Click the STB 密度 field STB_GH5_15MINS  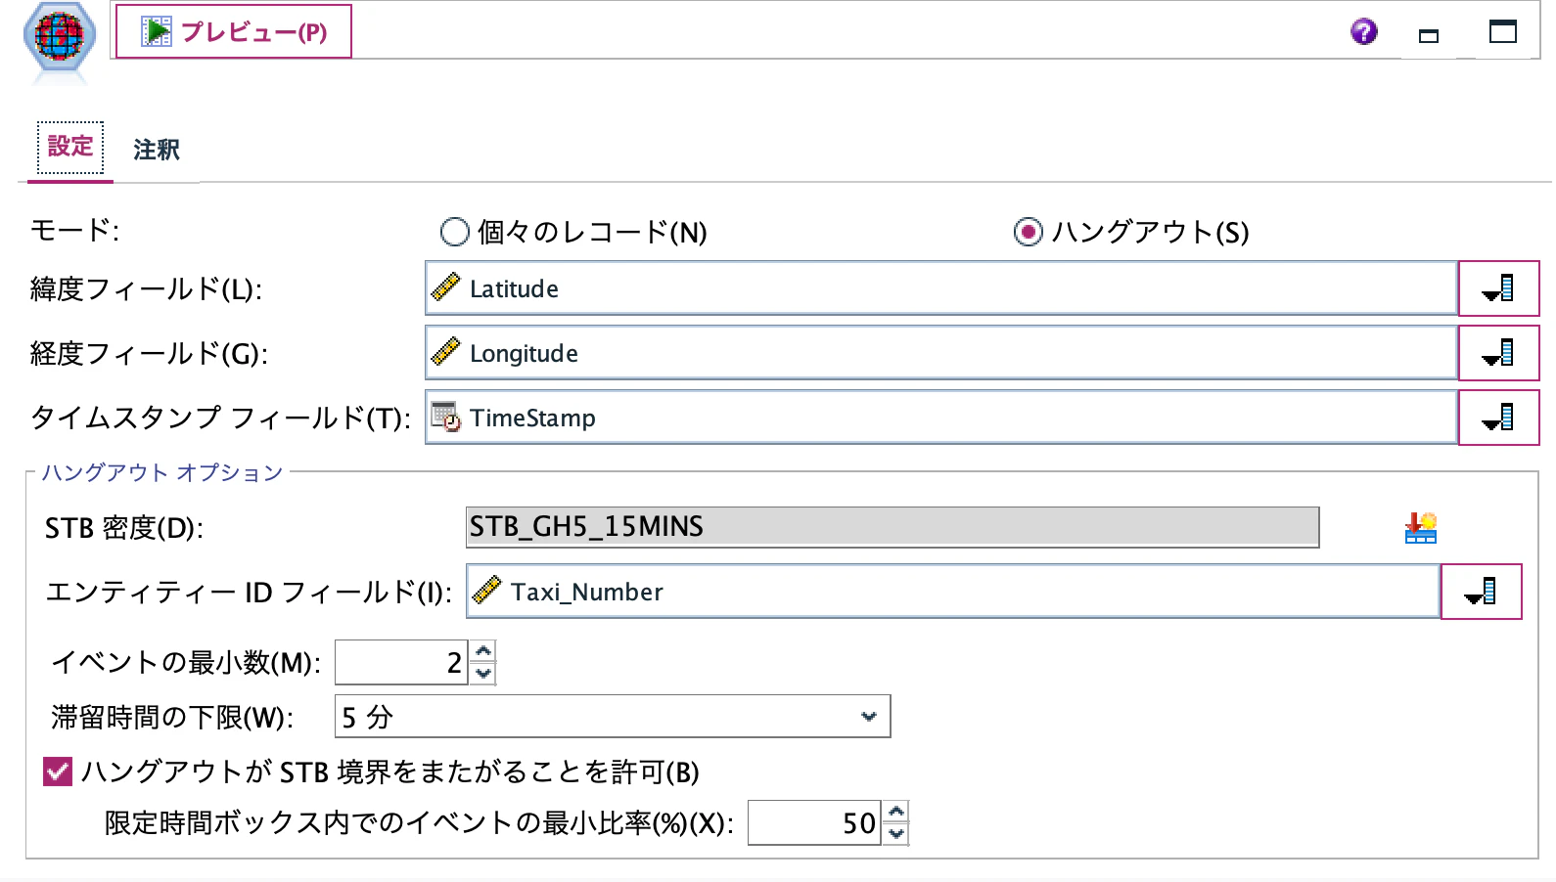click(x=892, y=527)
